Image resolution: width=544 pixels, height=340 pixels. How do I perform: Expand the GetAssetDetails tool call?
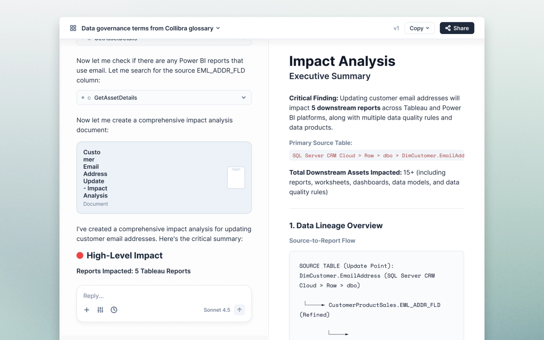(164, 97)
